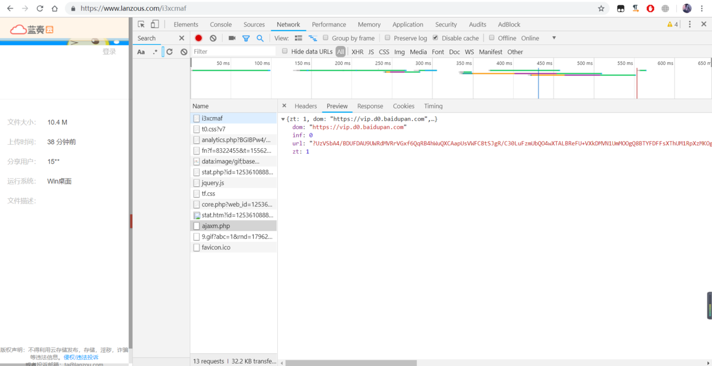Clear the search results
The width and height of the screenshot is (712, 366).
(184, 52)
